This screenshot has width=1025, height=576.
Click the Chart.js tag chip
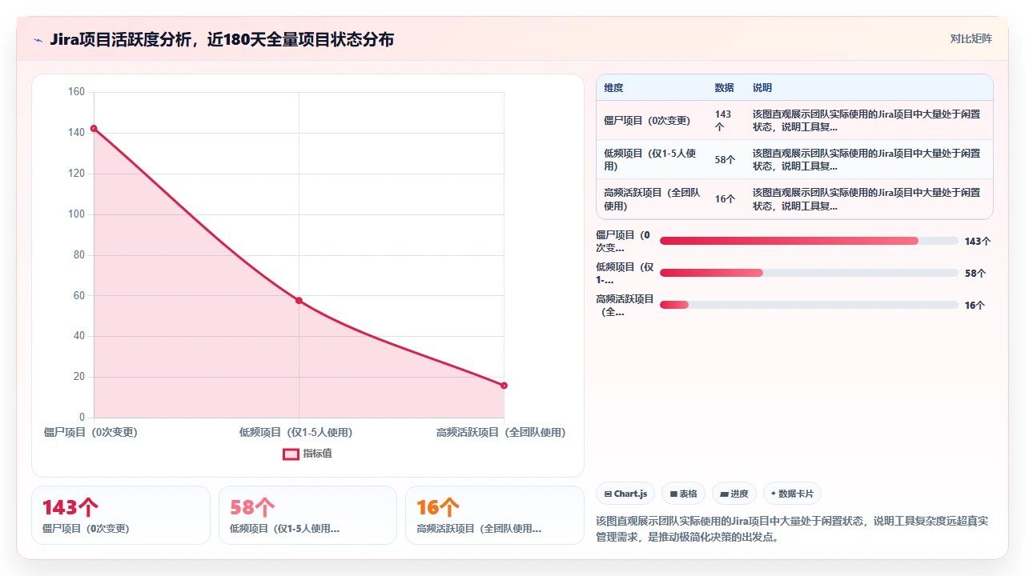pyautogui.click(x=626, y=494)
